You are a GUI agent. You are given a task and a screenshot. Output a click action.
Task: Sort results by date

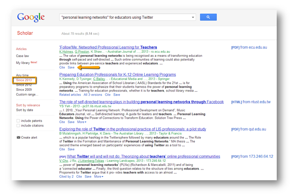point(25,110)
